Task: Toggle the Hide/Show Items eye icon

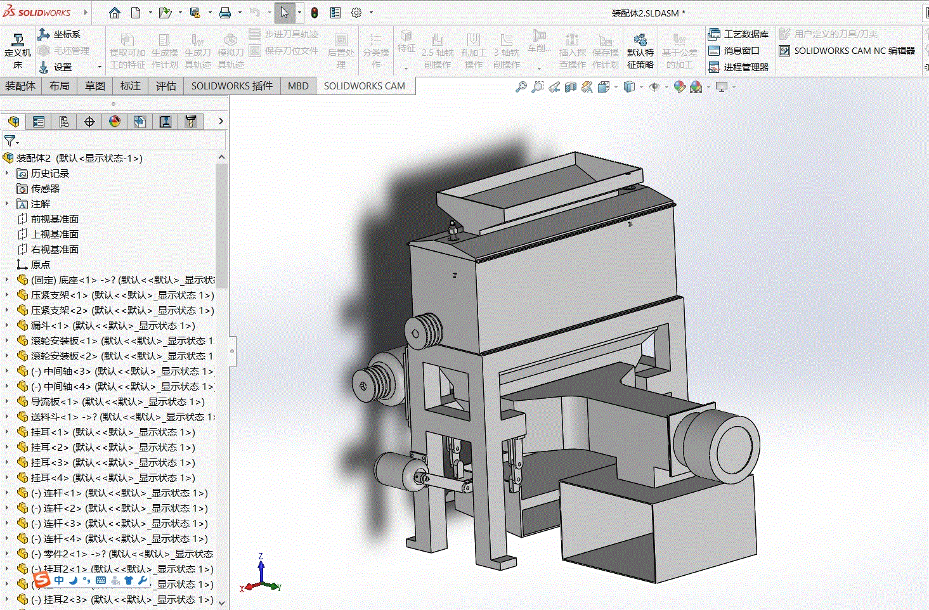Action: click(654, 87)
